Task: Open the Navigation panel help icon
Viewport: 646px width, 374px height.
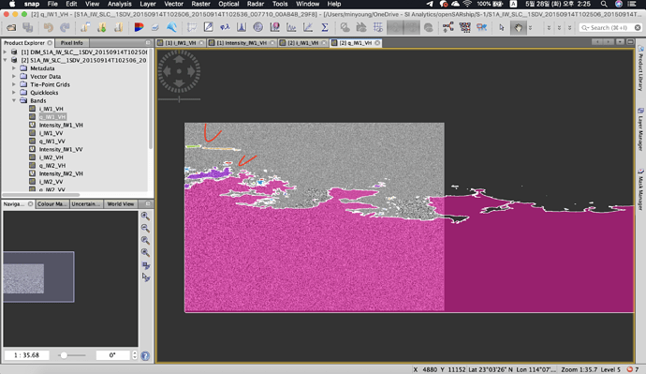Action: click(x=145, y=355)
